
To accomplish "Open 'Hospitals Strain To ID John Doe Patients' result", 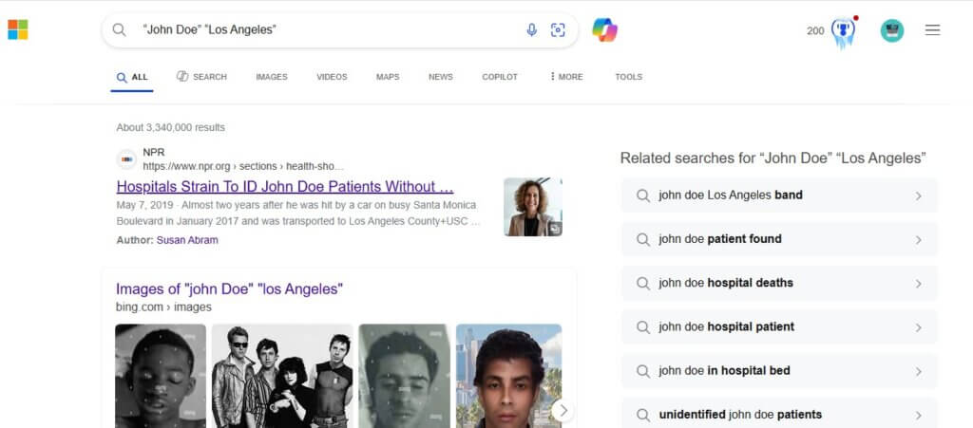I will click(285, 186).
